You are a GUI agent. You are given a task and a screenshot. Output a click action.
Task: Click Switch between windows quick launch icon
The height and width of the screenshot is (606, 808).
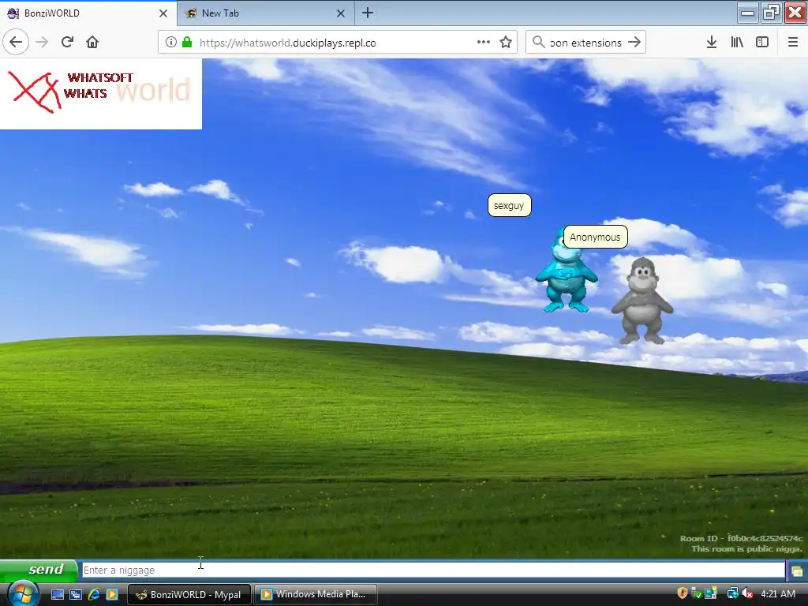coord(76,594)
